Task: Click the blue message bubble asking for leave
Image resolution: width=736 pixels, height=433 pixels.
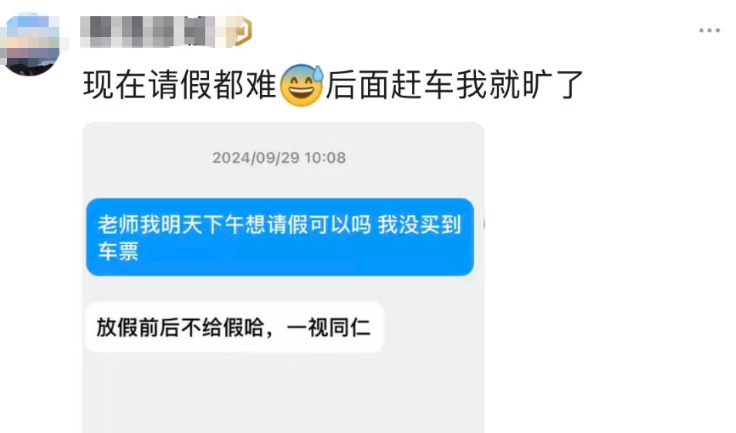Action: pos(280,237)
